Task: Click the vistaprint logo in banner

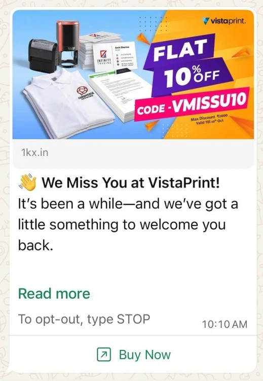Action: [224, 21]
